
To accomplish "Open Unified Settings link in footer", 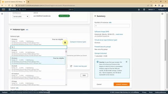I will pos(44,92).
